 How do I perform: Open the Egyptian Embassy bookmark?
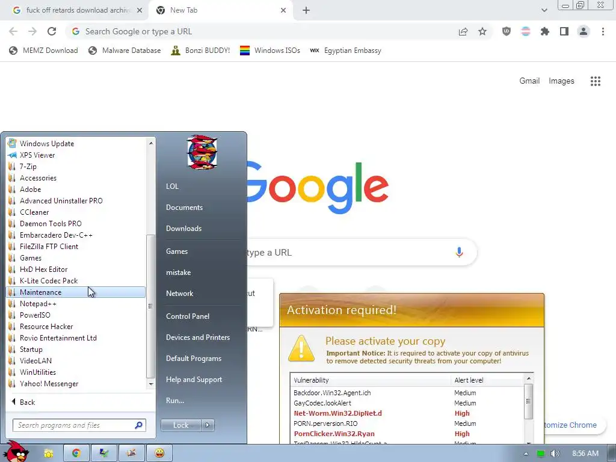pos(346,51)
